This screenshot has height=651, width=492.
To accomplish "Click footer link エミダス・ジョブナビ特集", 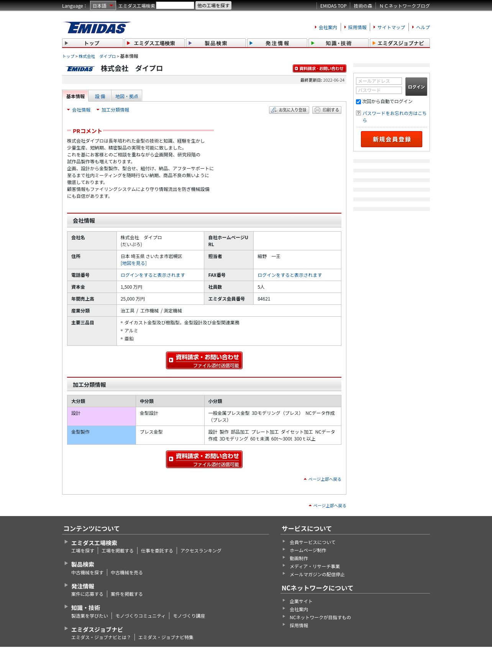I will (166, 638).
